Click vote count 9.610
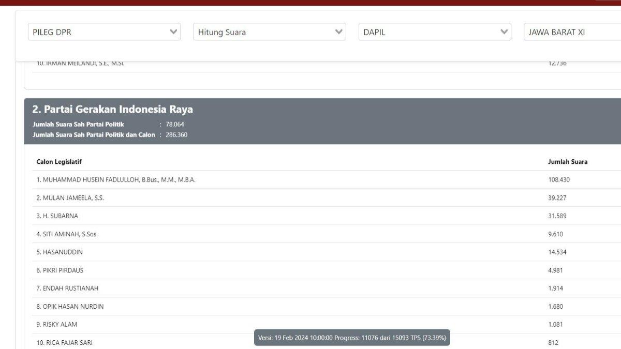The height and width of the screenshot is (349, 621). pyautogui.click(x=556, y=234)
